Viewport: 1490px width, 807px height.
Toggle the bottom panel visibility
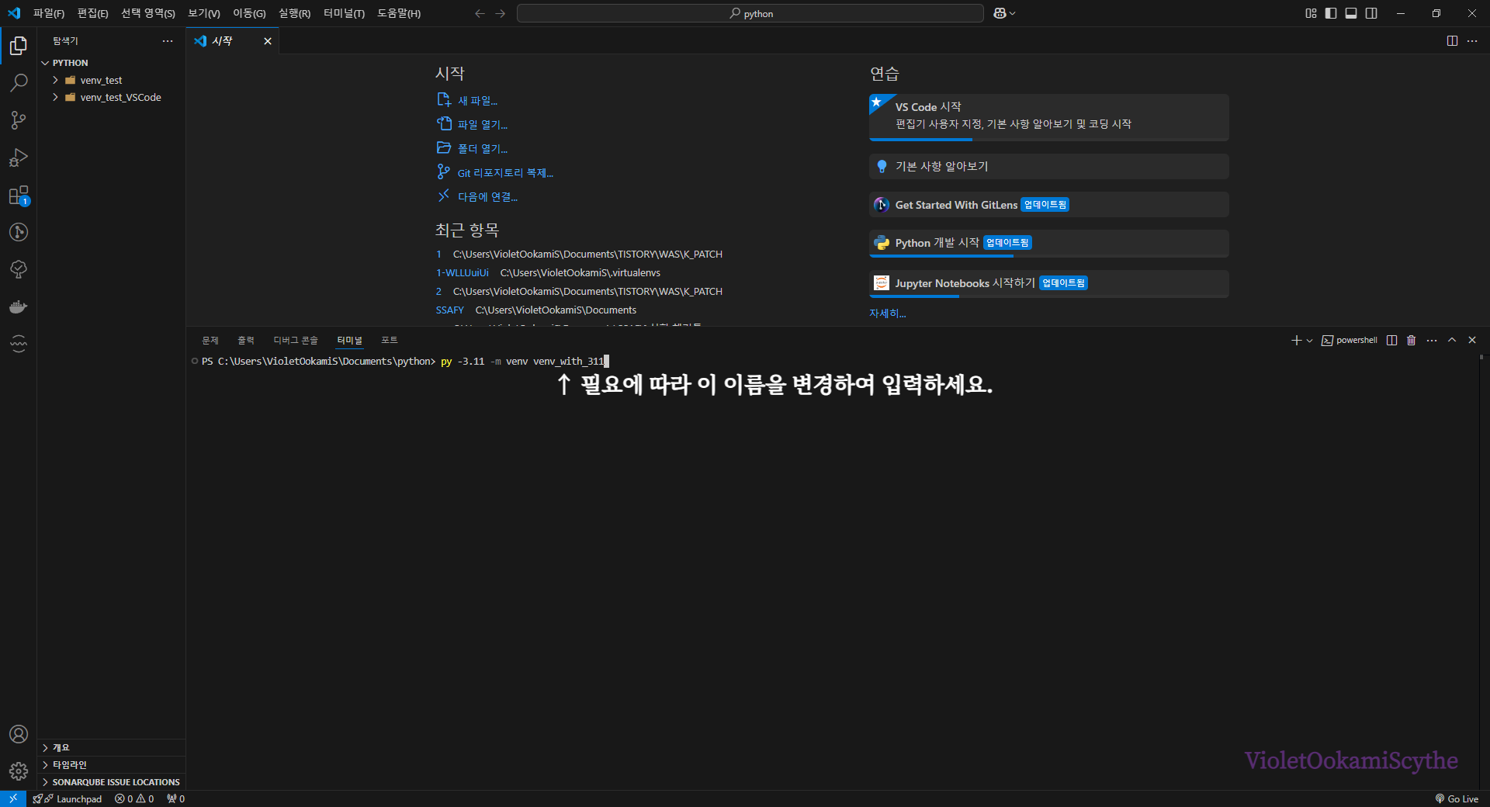[x=1351, y=13]
